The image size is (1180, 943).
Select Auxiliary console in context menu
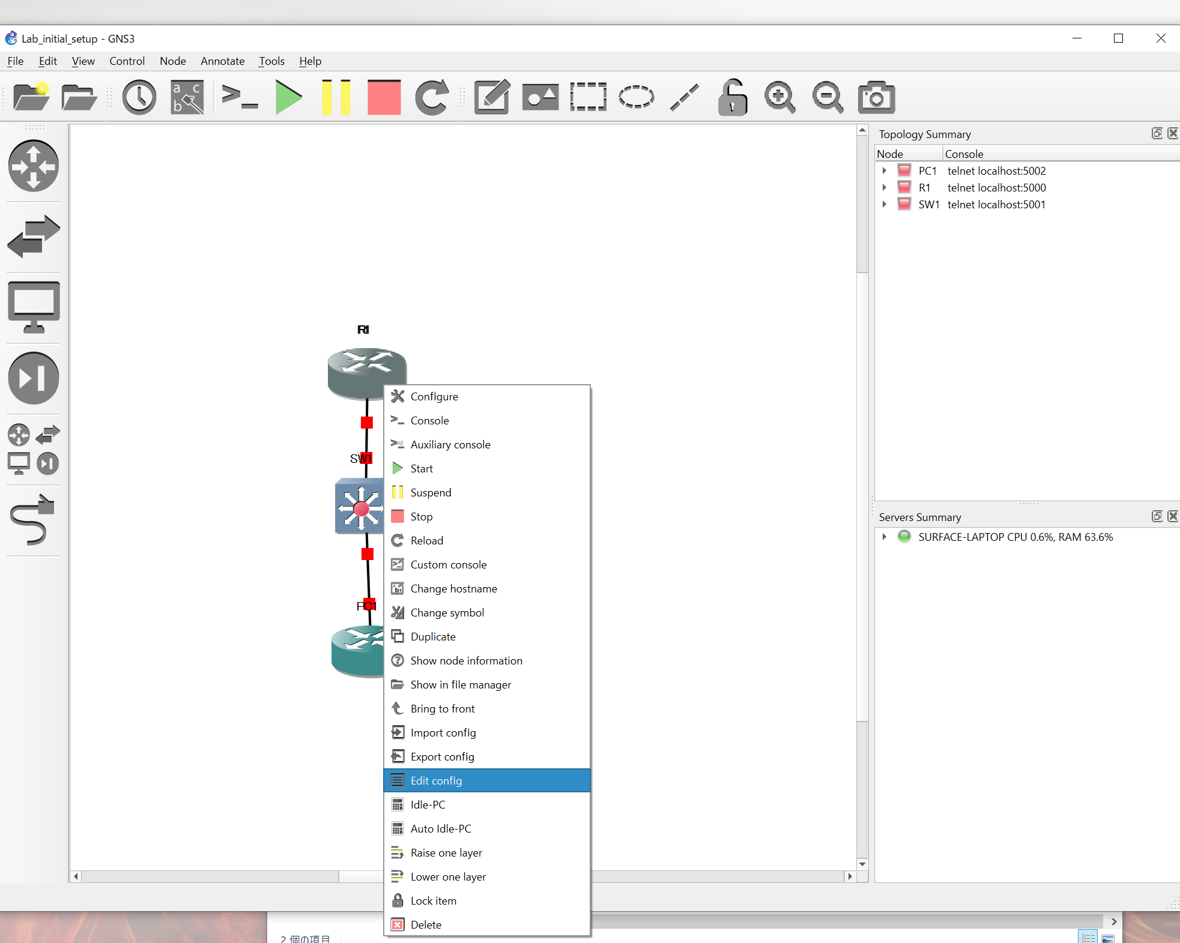(487, 445)
